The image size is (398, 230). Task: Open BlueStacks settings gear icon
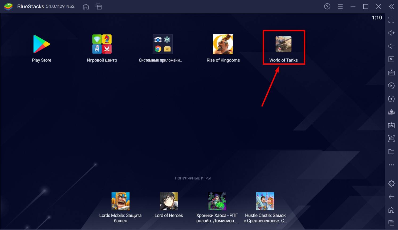391,183
